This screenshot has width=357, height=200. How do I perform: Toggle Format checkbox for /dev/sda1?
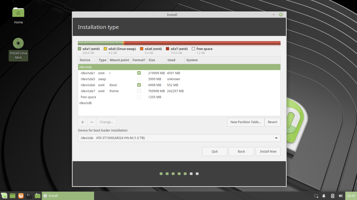click(139, 73)
